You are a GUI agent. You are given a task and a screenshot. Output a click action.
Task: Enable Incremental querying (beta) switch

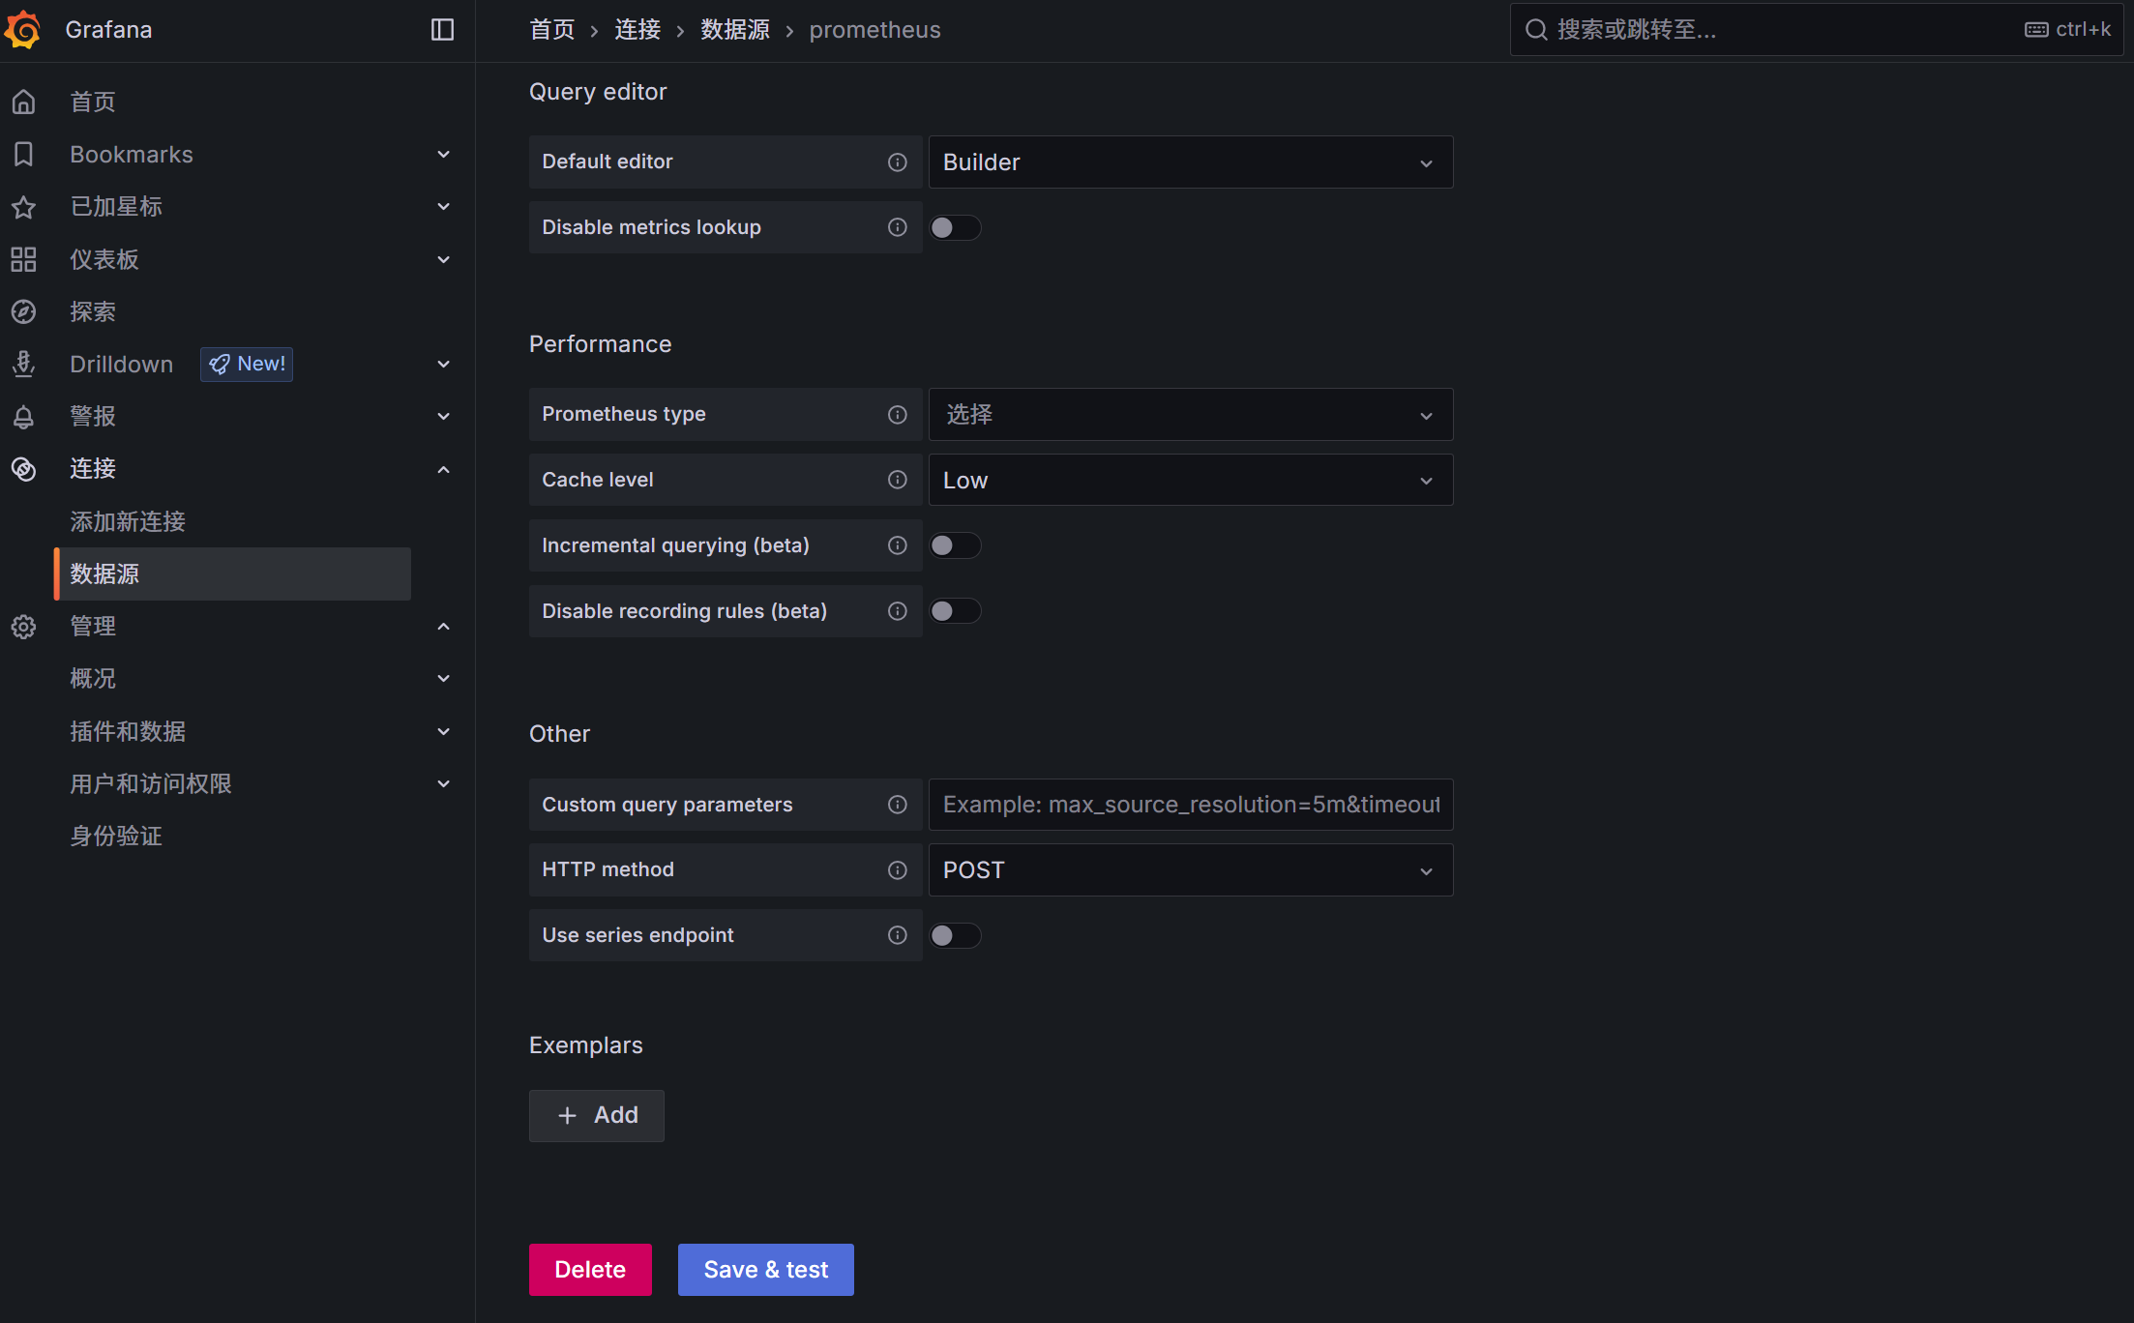click(955, 545)
